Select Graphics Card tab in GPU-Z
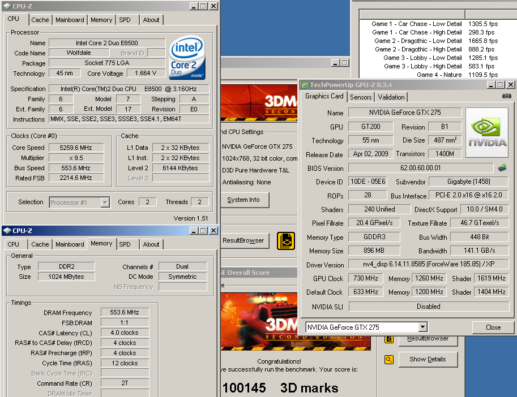Viewport: 517px width, 397px height. click(x=324, y=96)
